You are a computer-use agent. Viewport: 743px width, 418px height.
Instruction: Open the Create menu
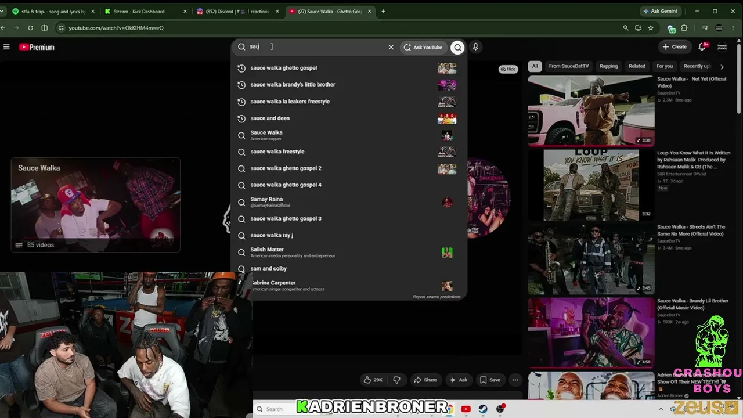tap(675, 47)
